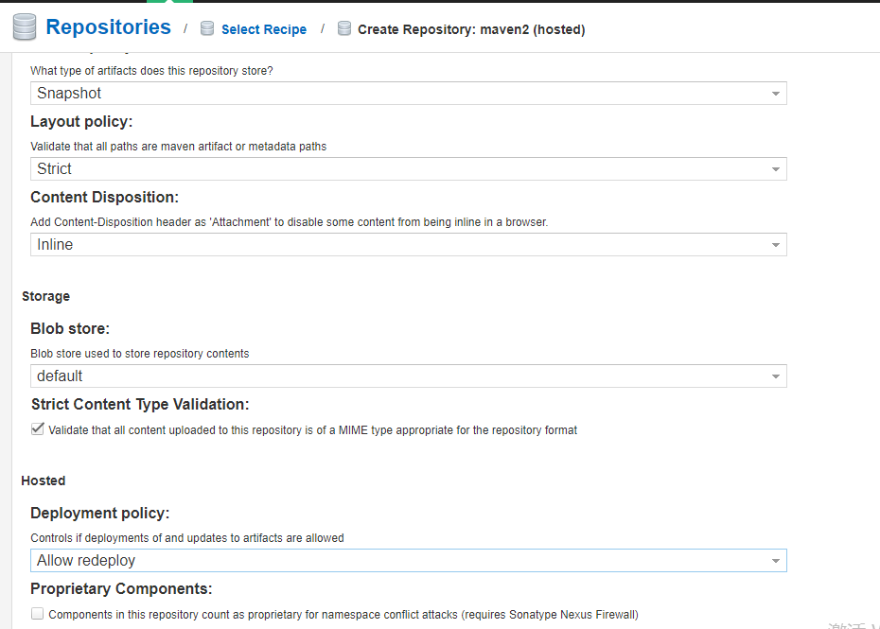Click the Layout policy label
The image size is (880, 629).
click(x=81, y=122)
